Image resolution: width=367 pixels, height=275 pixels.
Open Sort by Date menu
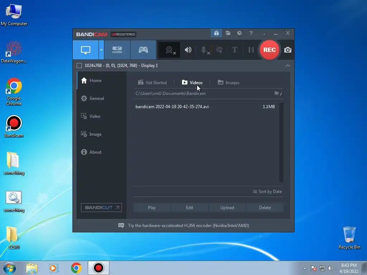pyautogui.click(x=267, y=192)
